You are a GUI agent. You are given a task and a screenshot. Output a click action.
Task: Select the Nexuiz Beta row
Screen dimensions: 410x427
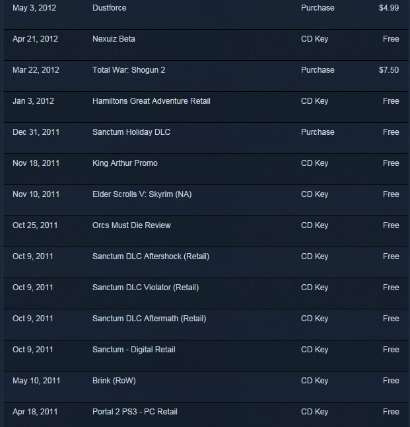[206, 45]
